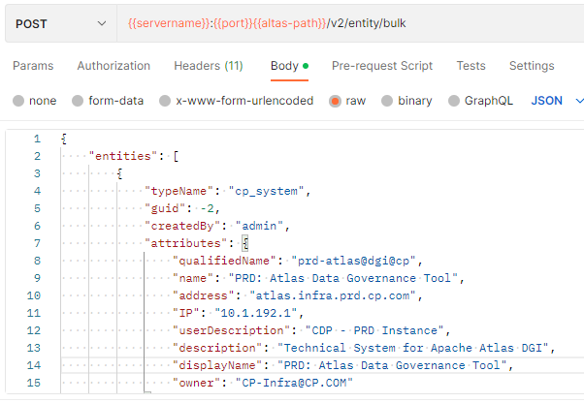This screenshot has height=403, width=584.
Task: Open the Settings tab
Action: click(x=532, y=66)
